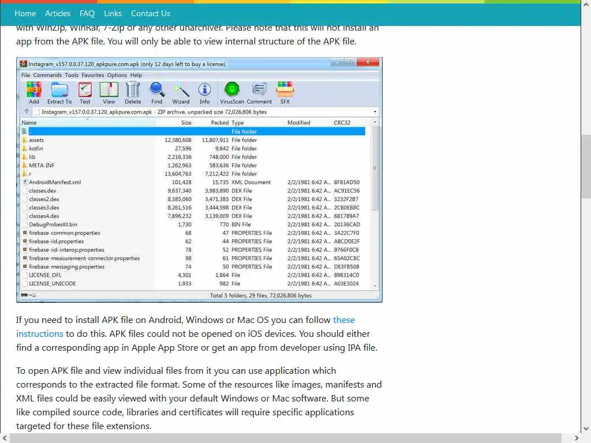
Task: Click the assets folder icon
Action: click(25, 140)
